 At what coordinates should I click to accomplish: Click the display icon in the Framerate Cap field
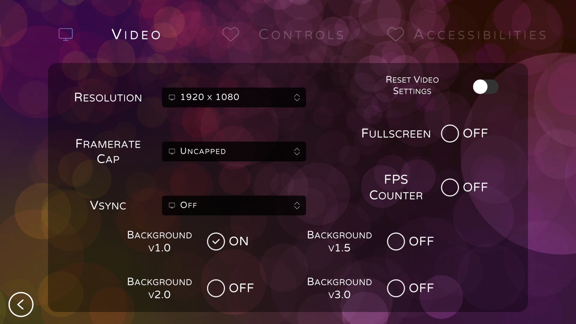click(x=172, y=151)
